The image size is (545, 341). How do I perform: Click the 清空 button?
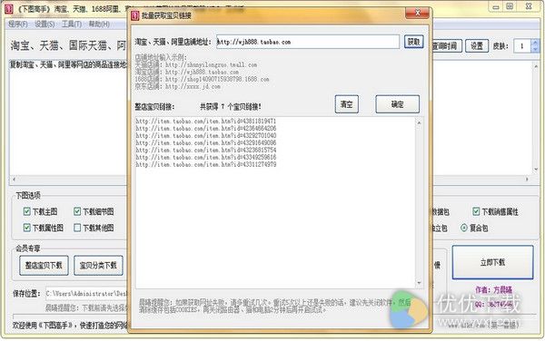(347, 104)
